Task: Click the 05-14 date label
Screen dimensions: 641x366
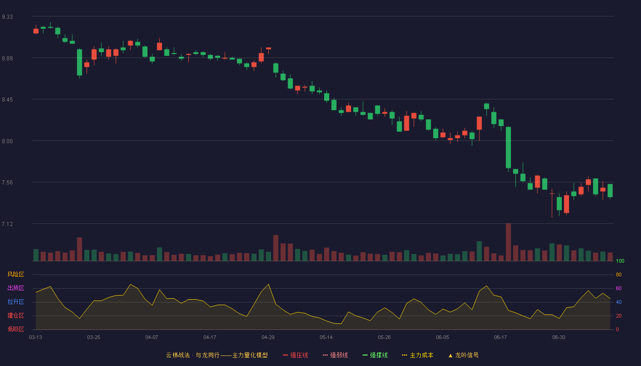Action: (x=326, y=337)
